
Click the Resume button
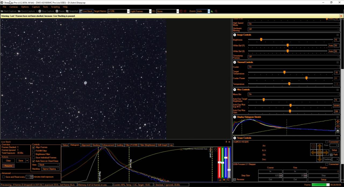pyautogui.click(x=8, y=166)
